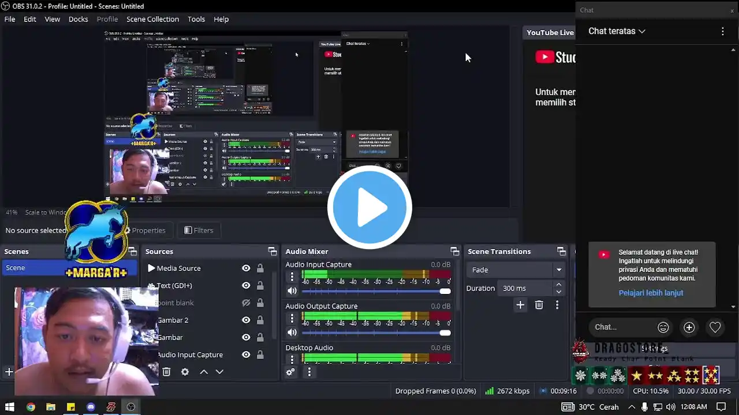
Task: Remove selected source with the trash icon
Action: 166,372
